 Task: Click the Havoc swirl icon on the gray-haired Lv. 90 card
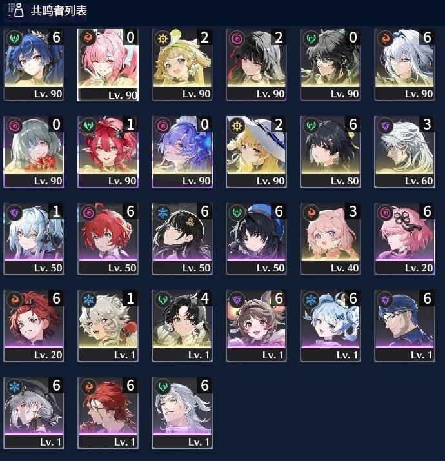[14, 126]
